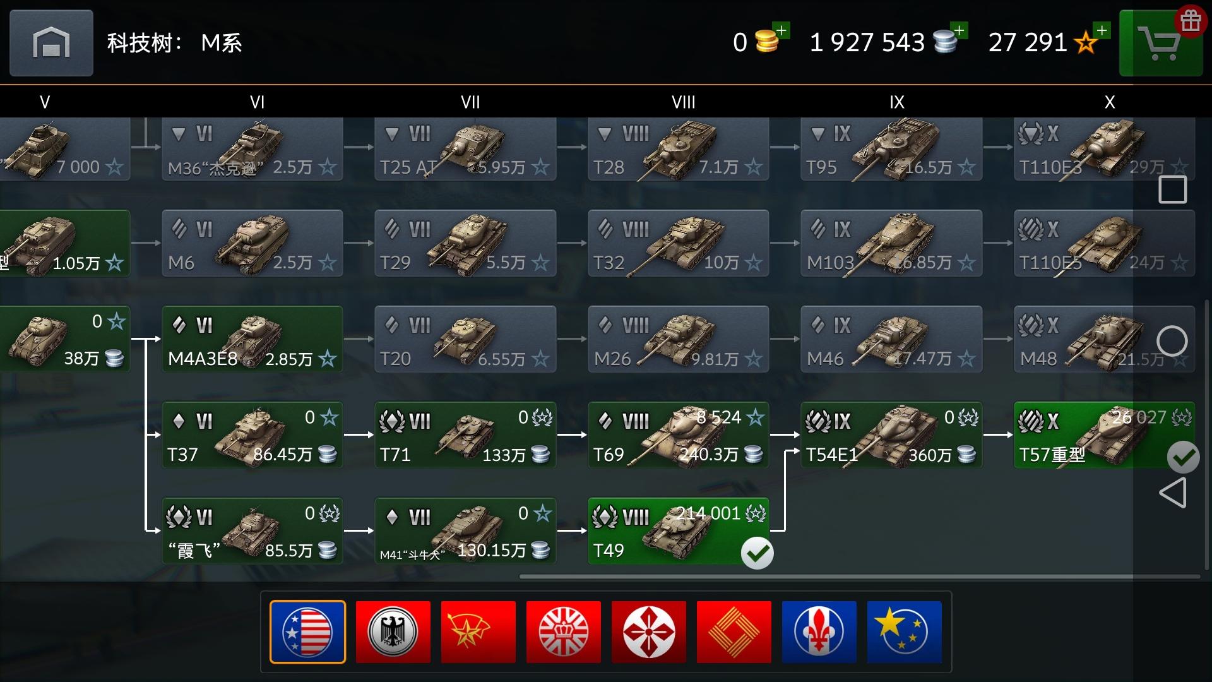
Task: Open the M4A3E8 tank node
Action: point(252,339)
